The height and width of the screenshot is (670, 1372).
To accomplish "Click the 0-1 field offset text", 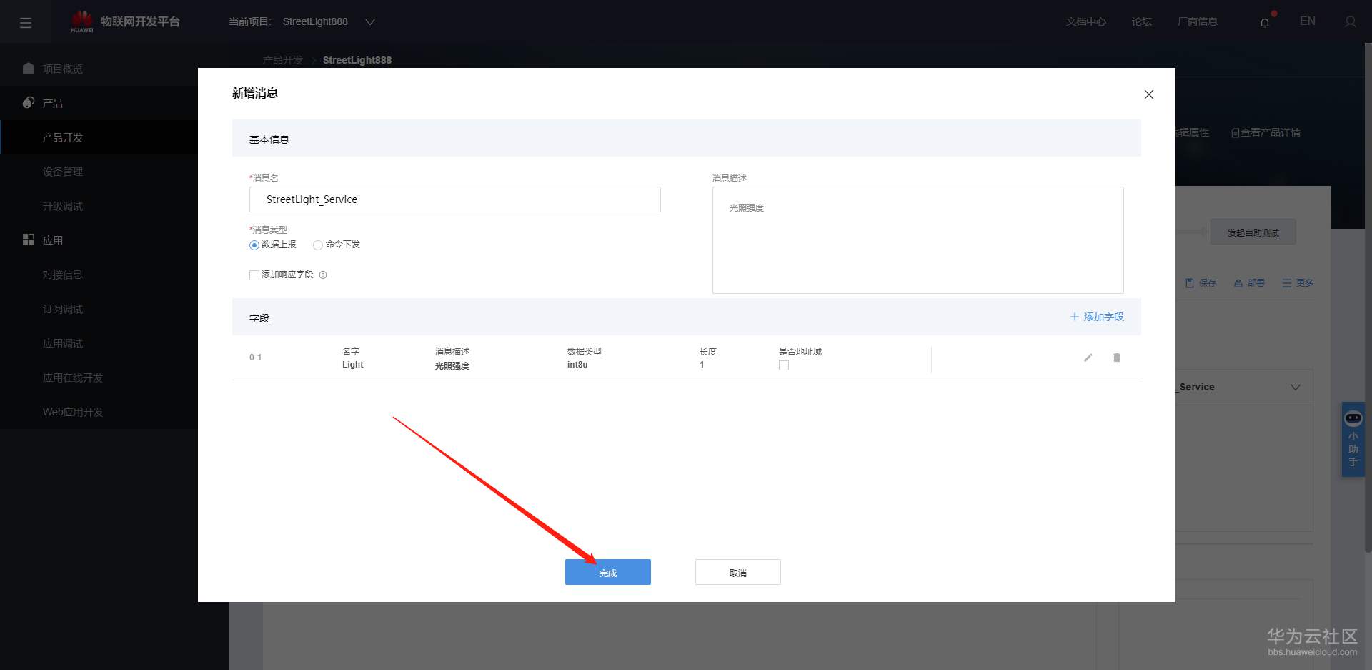I will coord(255,358).
